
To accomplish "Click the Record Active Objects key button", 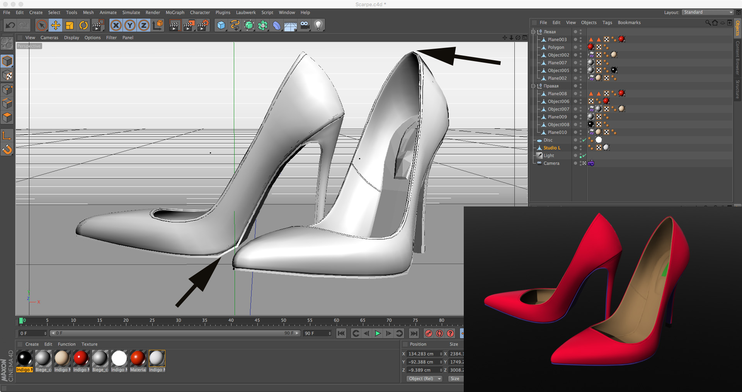I will 429,333.
